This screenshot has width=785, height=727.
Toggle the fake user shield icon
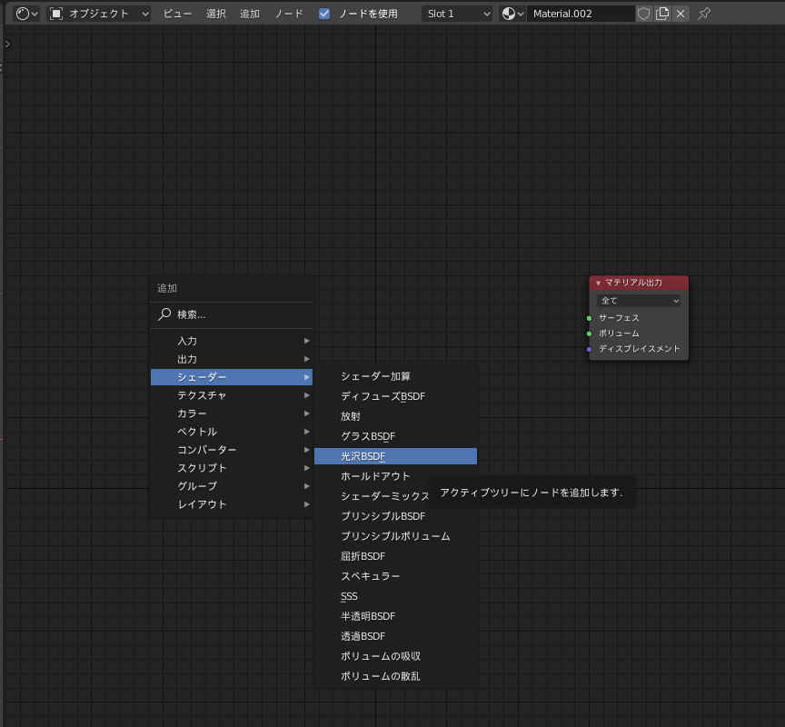[x=644, y=14]
